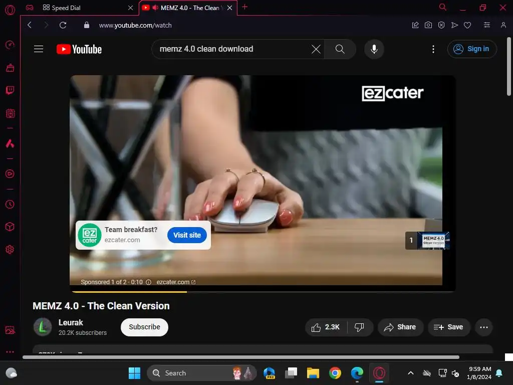
Task: Open Twitch panel in sidebar
Action: 10,90
